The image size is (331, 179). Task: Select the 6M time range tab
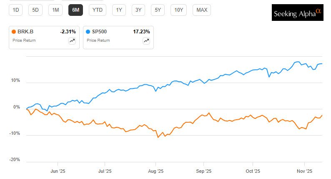75,10
